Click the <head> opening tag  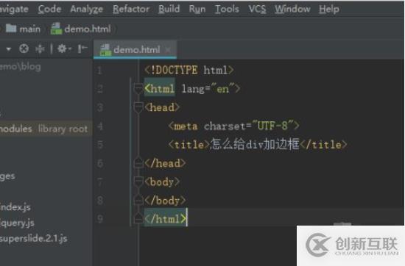click(x=162, y=107)
